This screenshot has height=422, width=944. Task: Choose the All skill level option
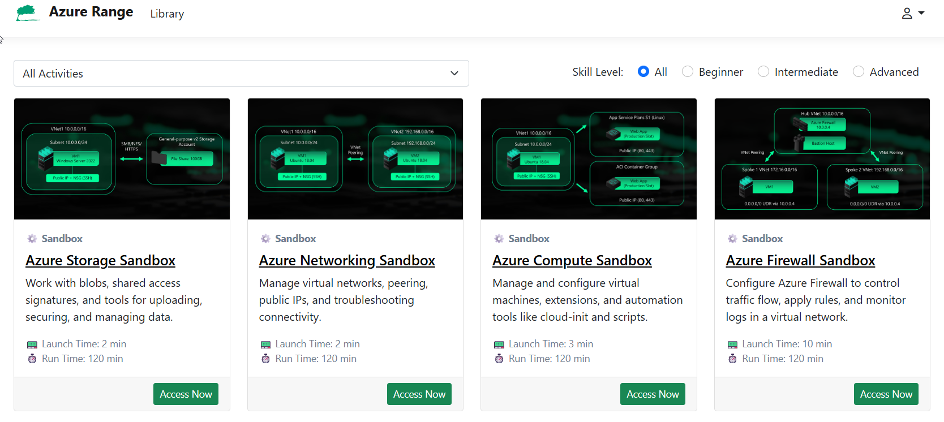point(643,71)
